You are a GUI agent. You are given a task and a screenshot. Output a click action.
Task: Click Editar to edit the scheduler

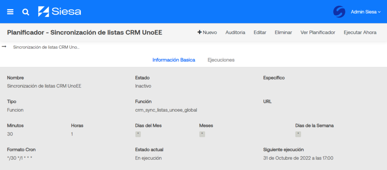[x=260, y=33]
